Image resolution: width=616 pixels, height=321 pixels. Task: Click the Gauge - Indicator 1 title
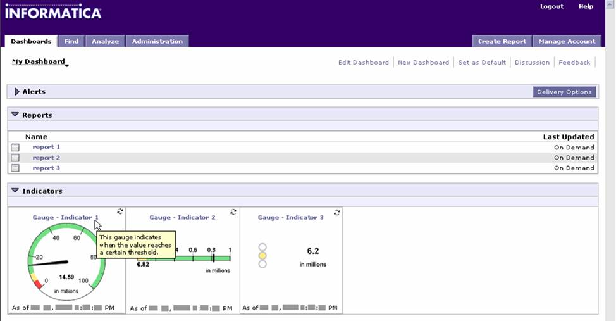[66, 217]
